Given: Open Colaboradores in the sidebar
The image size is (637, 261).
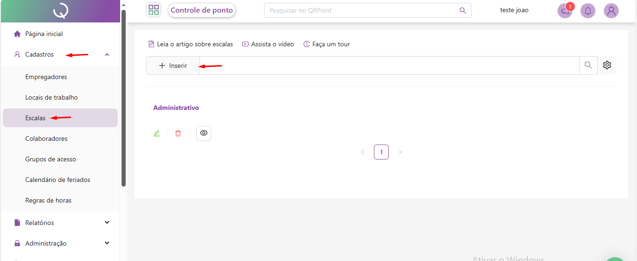Looking at the screenshot, I should coord(46,139).
